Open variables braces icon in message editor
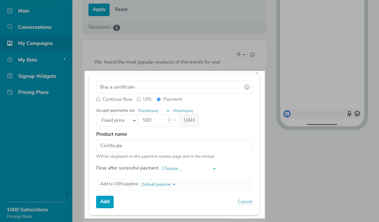This screenshot has width=379, height=222. click(x=241, y=54)
